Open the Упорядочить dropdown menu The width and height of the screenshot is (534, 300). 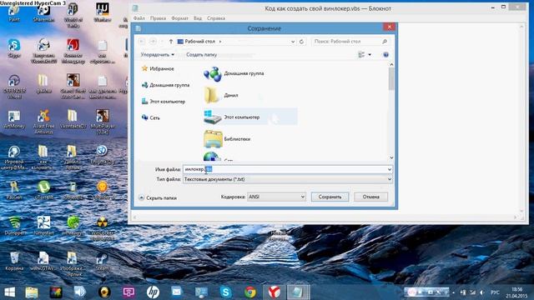coord(158,54)
